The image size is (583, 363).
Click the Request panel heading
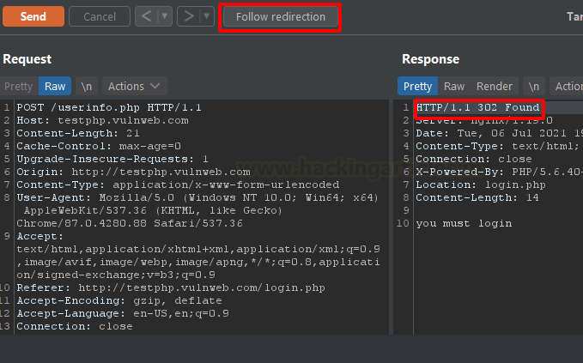coord(27,59)
